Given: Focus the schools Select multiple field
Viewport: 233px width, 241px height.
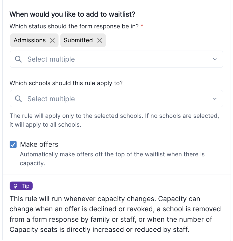Looking at the screenshot, I should 116,99.
